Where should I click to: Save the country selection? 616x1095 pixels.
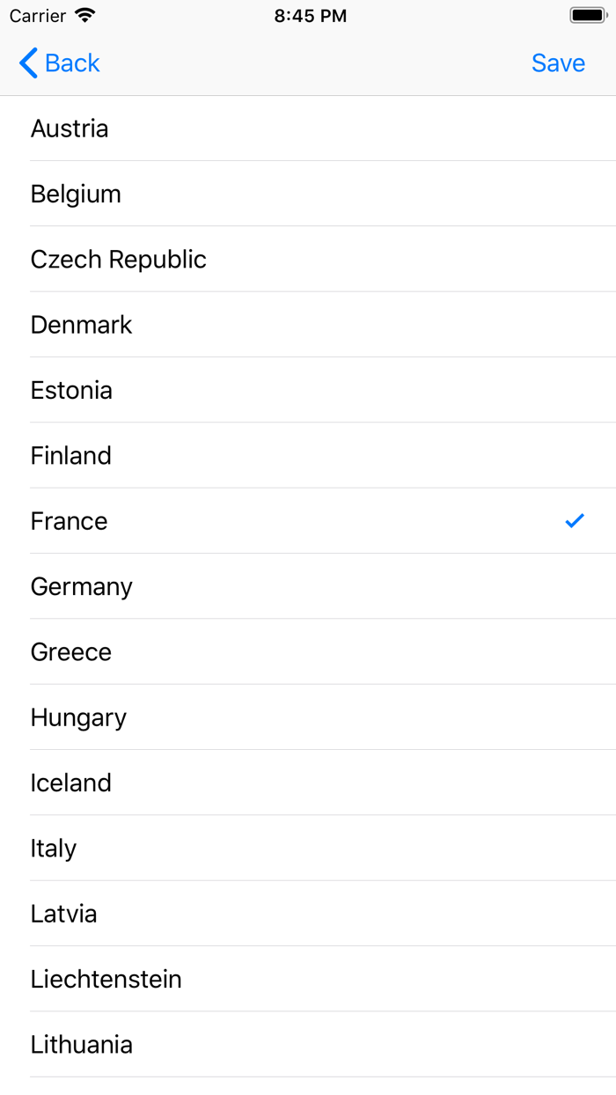click(x=558, y=62)
